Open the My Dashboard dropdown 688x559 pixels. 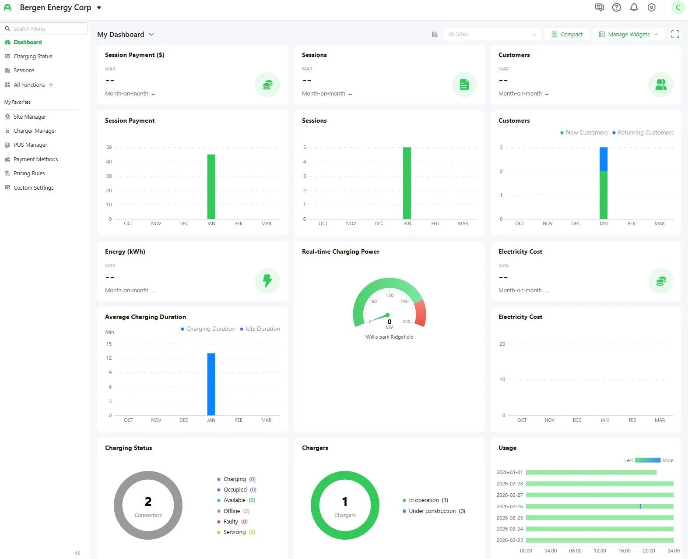(126, 34)
